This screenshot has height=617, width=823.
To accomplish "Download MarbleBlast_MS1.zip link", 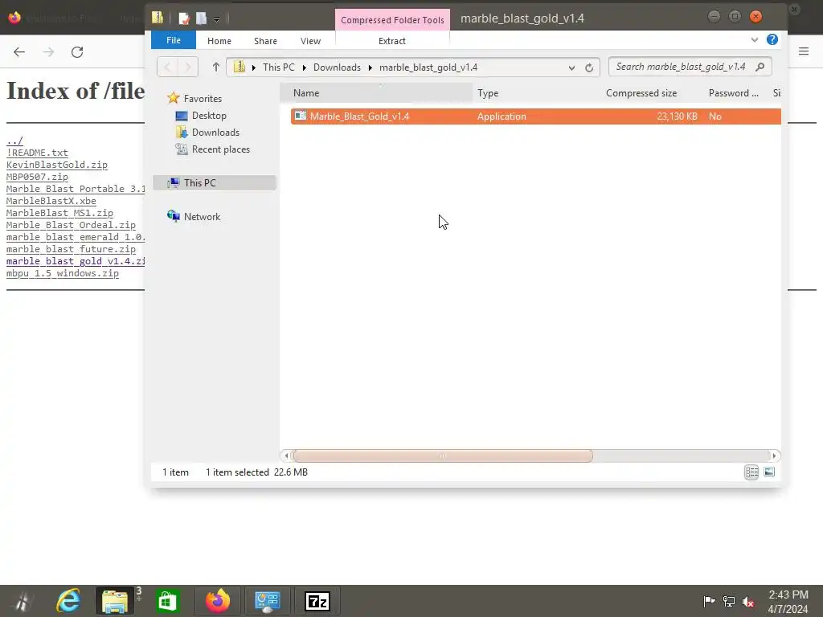I will 59,213.
